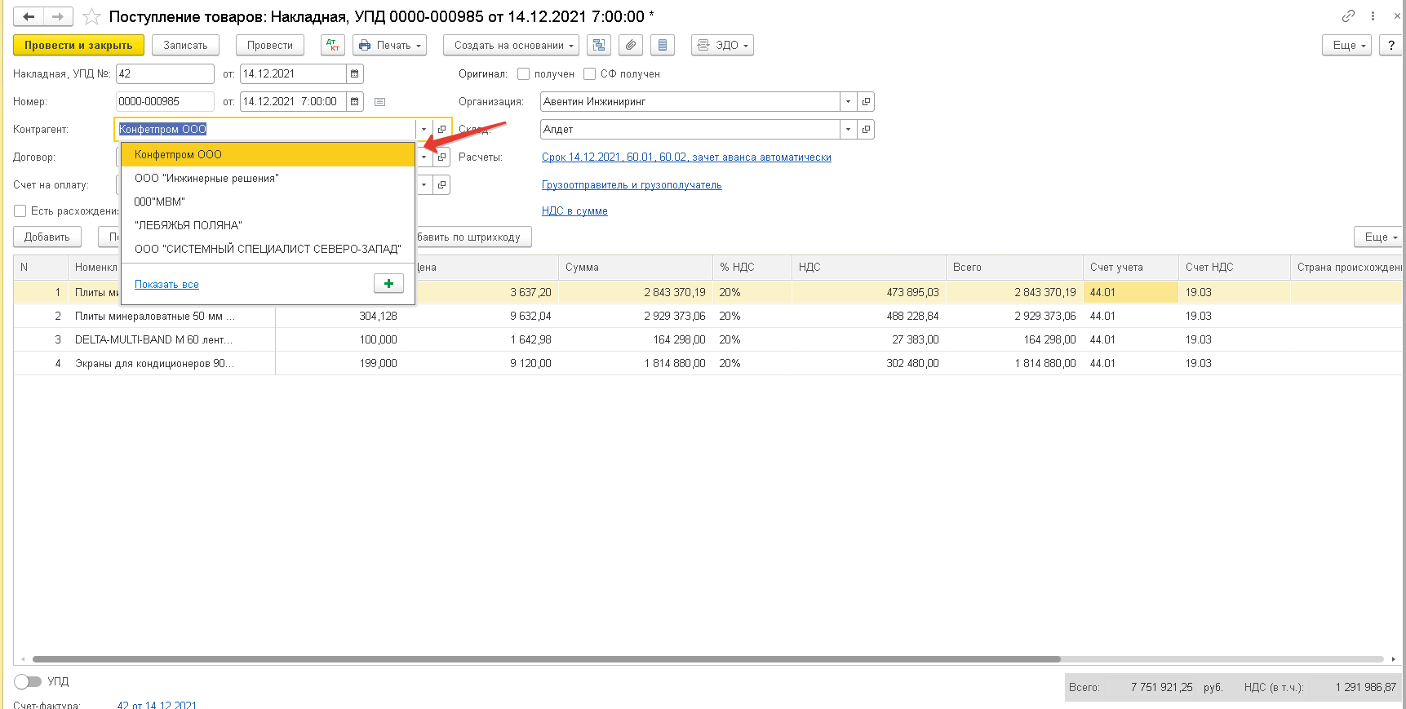Click the green plus create-new button
The image size is (1406, 709).
pyautogui.click(x=388, y=283)
